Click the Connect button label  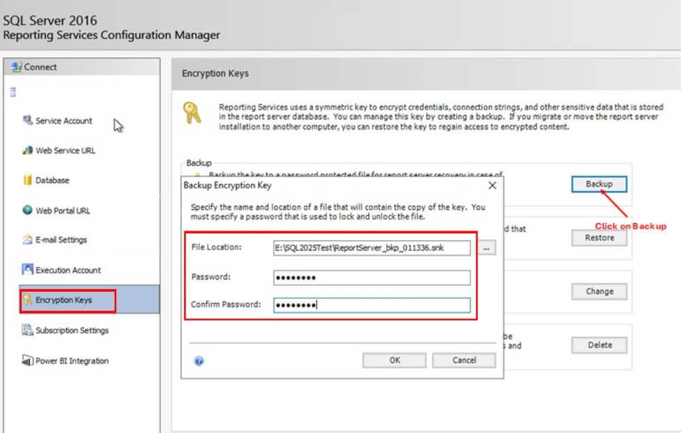click(40, 67)
